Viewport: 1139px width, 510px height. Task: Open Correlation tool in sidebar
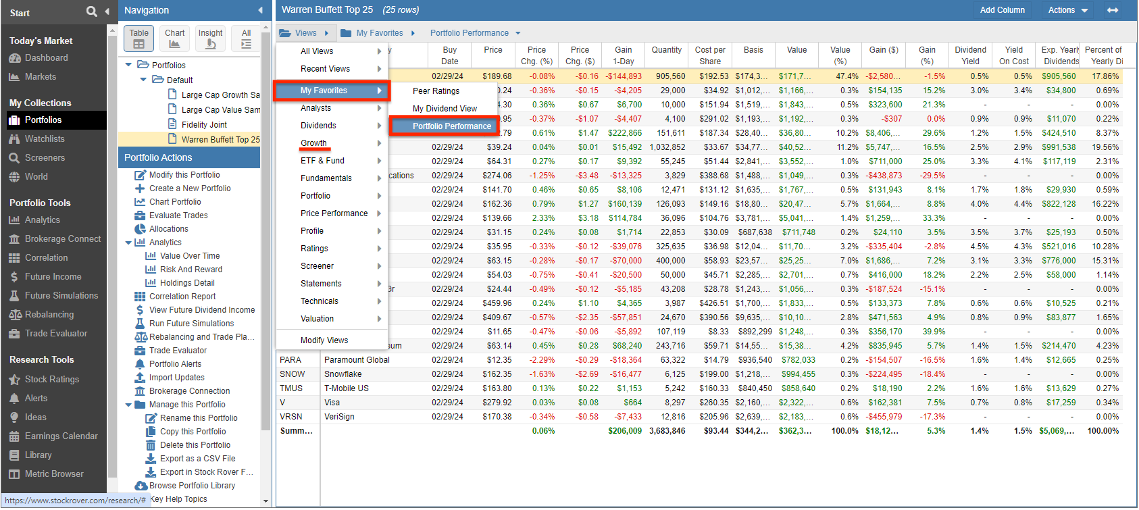click(46, 258)
